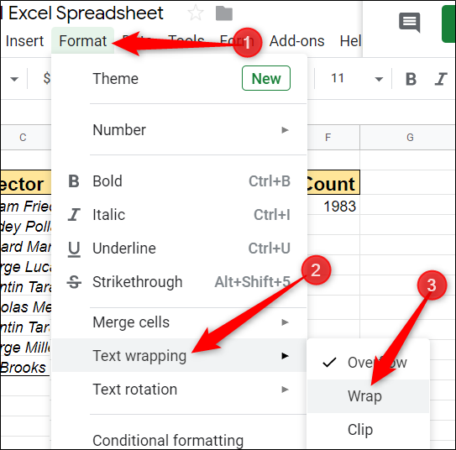Move document using folder icon
The height and width of the screenshot is (450, 456).
tap(224, 13)
